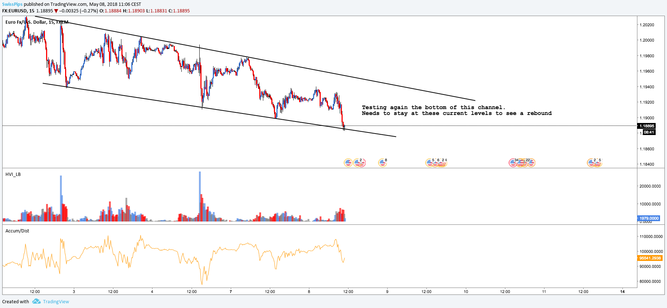Click the date label 3 on time axis
The height and width of the screenshot is (308, 667).
point(74,292)
